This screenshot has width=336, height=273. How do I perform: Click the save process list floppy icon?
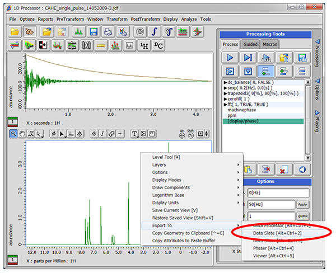pyautogui.click(x=302, y=58)
